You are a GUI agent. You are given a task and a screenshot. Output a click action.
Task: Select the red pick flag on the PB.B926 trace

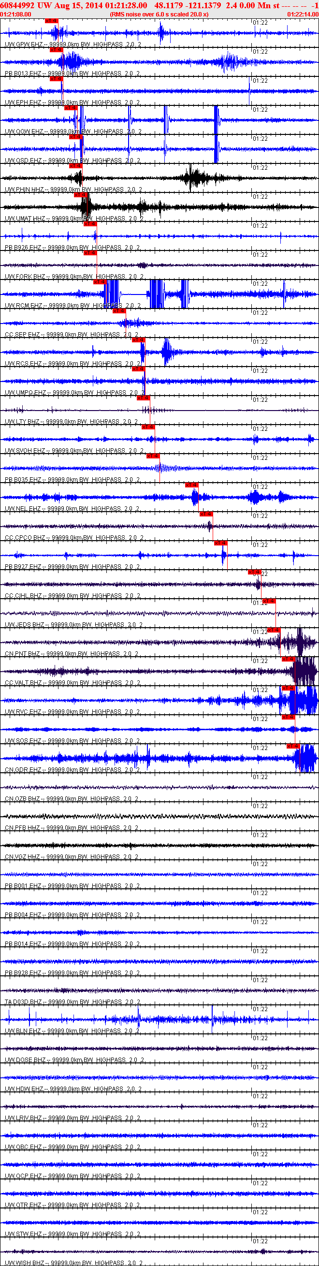90,223
